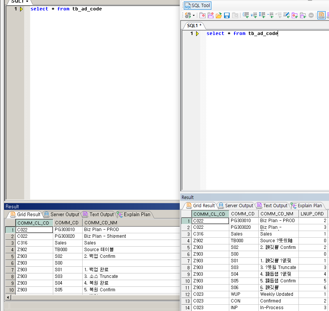Switch to Text Output tab in left pane
Viewport: 329px width, 311px height.
(98, 214)
